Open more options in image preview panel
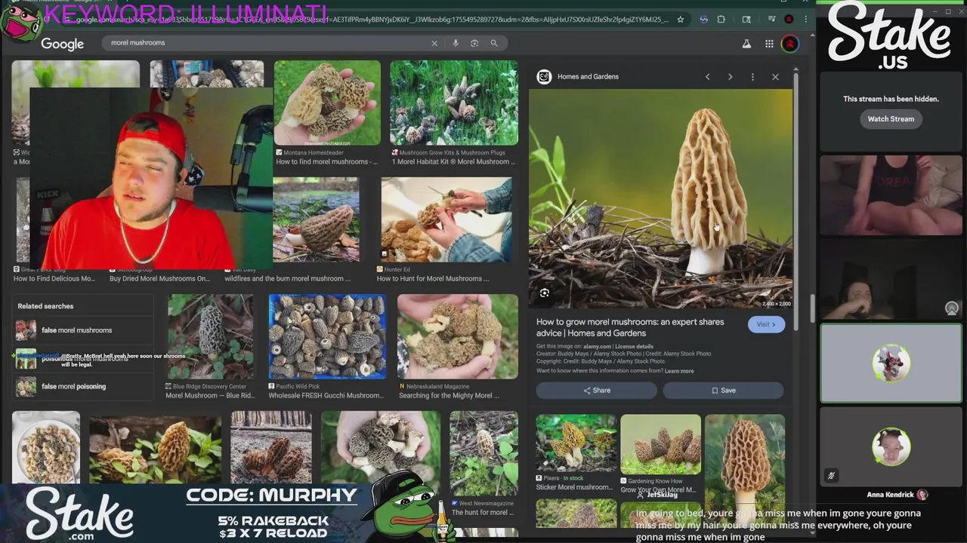967x543 pixels. 752,77
